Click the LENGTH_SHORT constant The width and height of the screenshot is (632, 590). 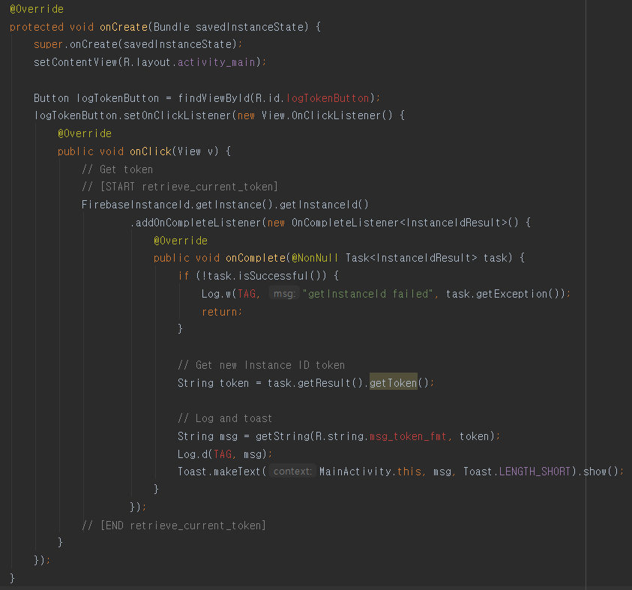535,472
